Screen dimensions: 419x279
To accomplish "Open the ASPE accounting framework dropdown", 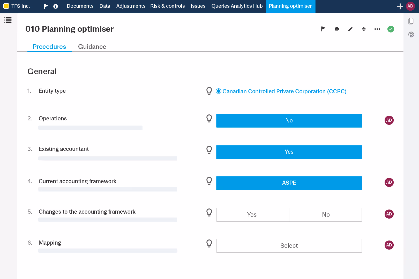I will [x=289, y=183].
